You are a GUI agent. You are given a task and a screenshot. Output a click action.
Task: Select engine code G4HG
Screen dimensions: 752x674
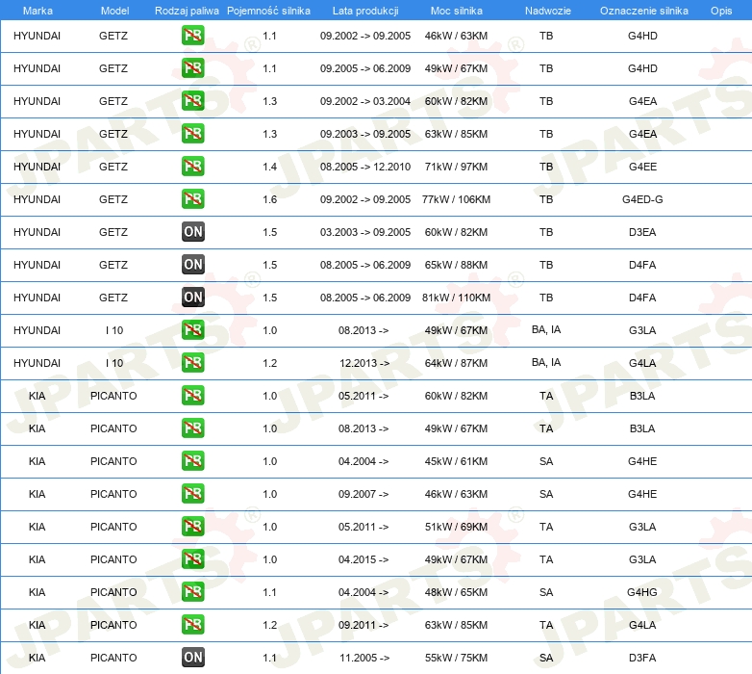pyautogui.click(x=642, y=592)
